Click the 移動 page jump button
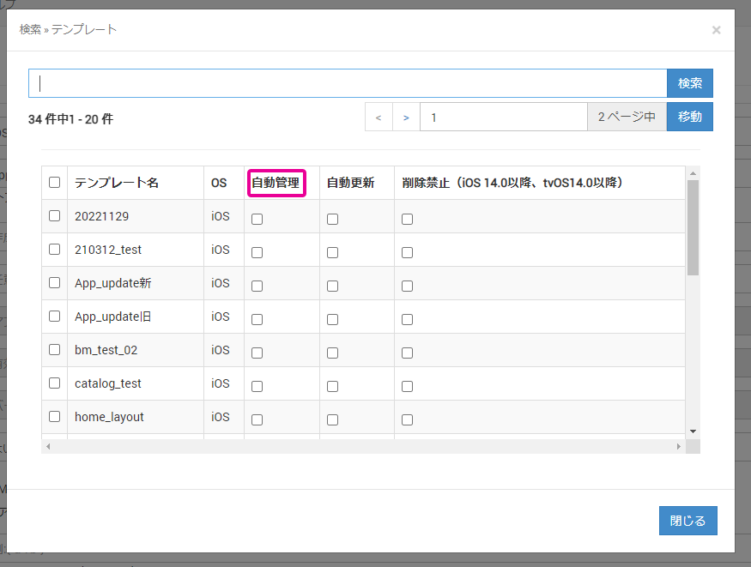 tap(690, 117)
